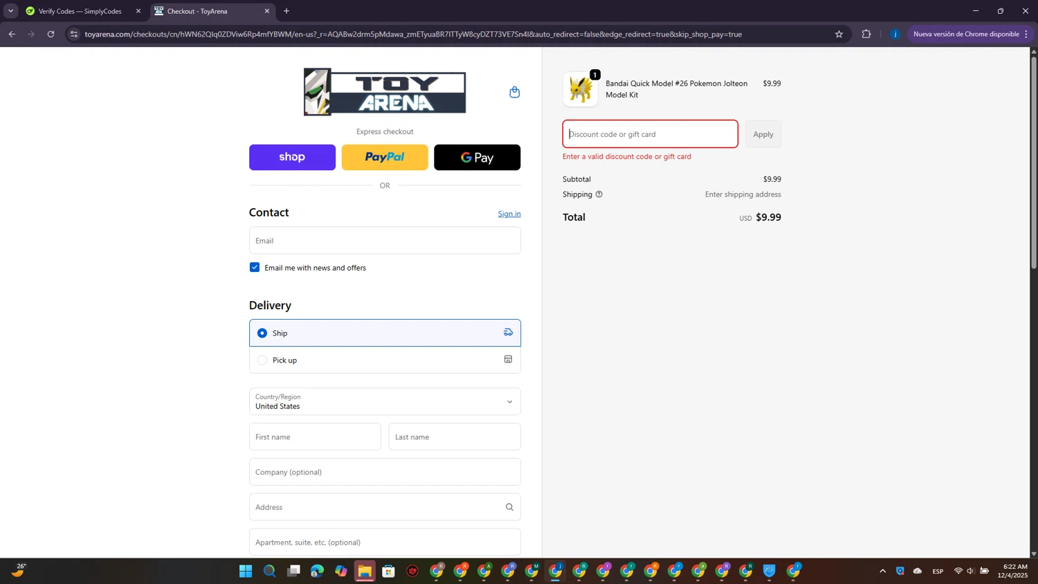1038x584 pixels.
Task: Expand the Country/Region dropdown
Action: 385,401
